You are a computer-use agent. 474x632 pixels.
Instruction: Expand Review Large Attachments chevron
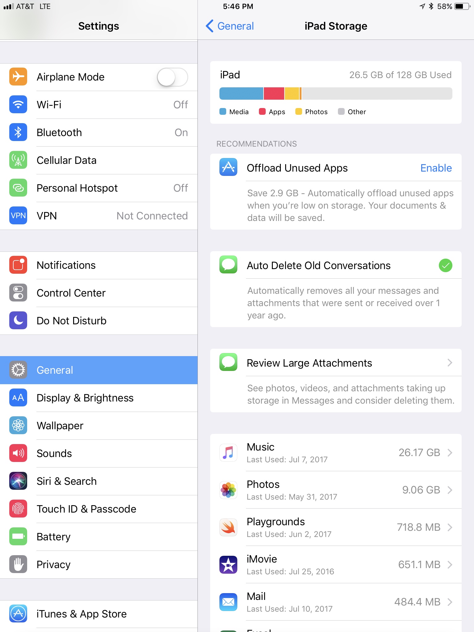coord(450,363)
